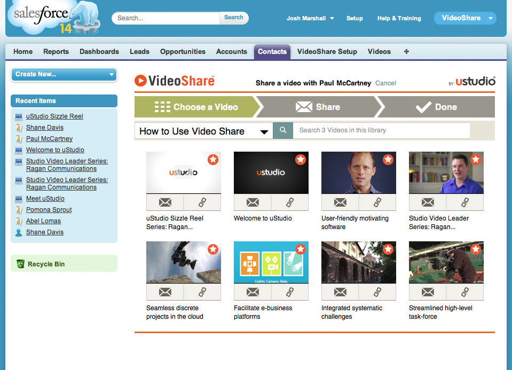Copy link for User-friendly motivating software
Screen dimensions: 512x370
[x=377, y=202]
